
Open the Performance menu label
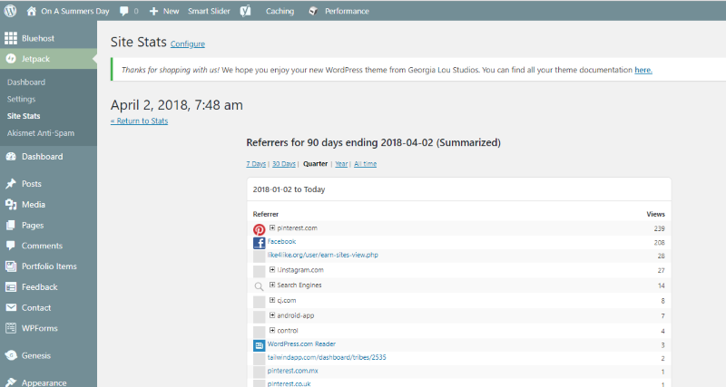[x=347, y=11]
